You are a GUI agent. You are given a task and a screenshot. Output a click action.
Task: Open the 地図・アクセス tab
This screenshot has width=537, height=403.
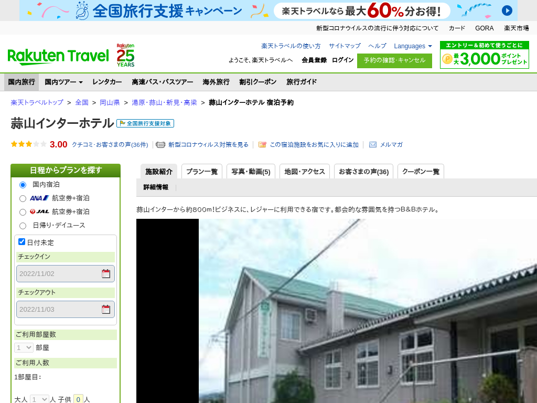[305, 172]
